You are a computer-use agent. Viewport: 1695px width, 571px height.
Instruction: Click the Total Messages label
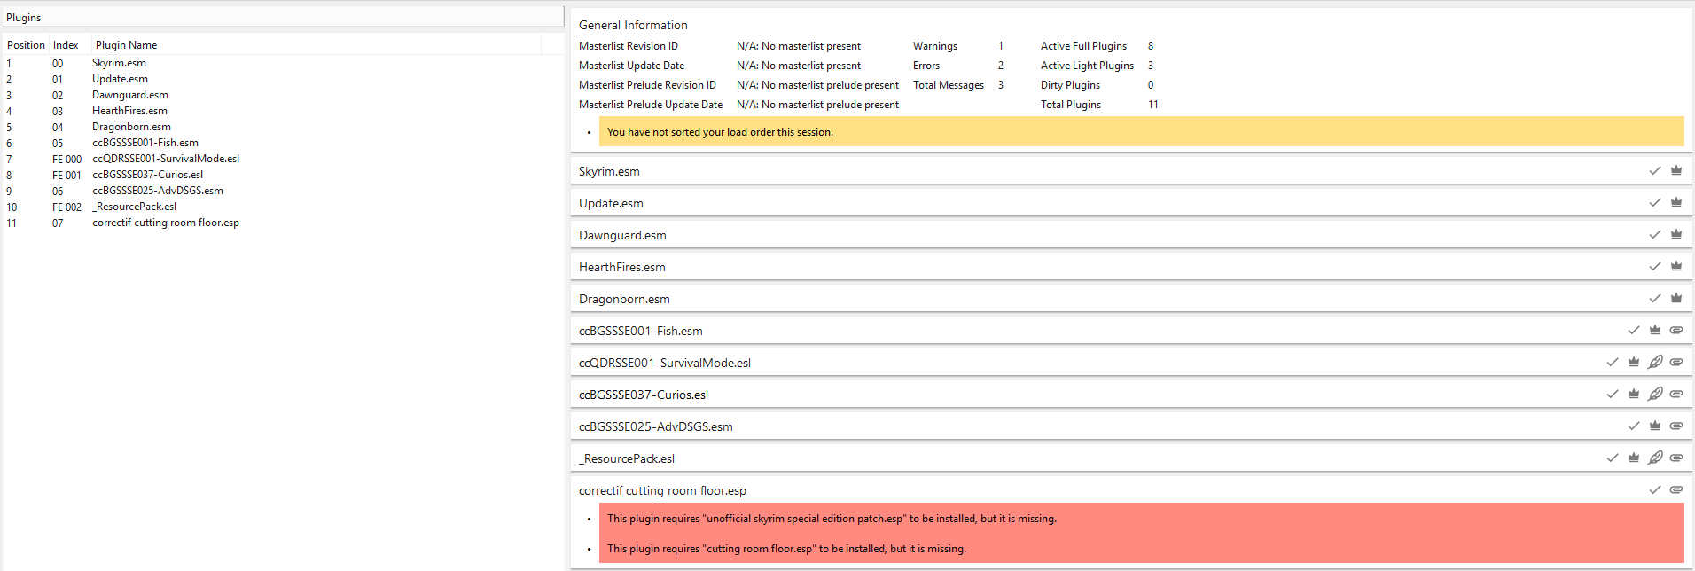(949, 85)
